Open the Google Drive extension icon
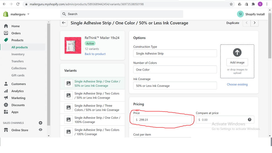The image size is (272, 153). (x=240, y=4)
